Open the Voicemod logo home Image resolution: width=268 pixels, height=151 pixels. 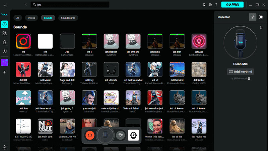(x=4, y=15)
